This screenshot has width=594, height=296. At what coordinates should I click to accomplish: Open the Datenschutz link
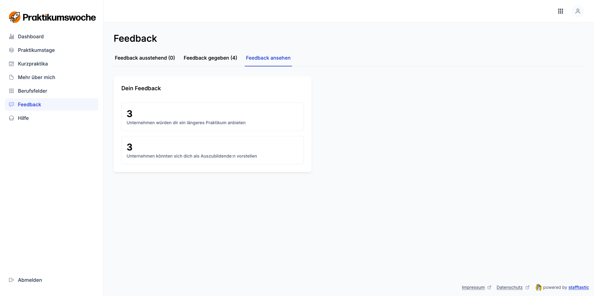click(509, 287)
